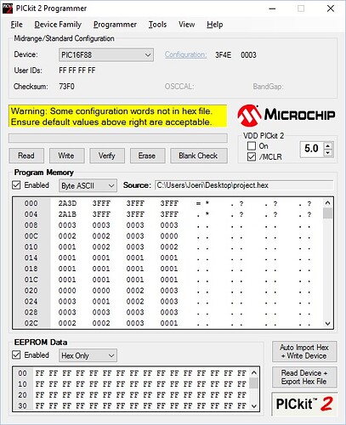Click the Write button

click(x=67, y=156)
